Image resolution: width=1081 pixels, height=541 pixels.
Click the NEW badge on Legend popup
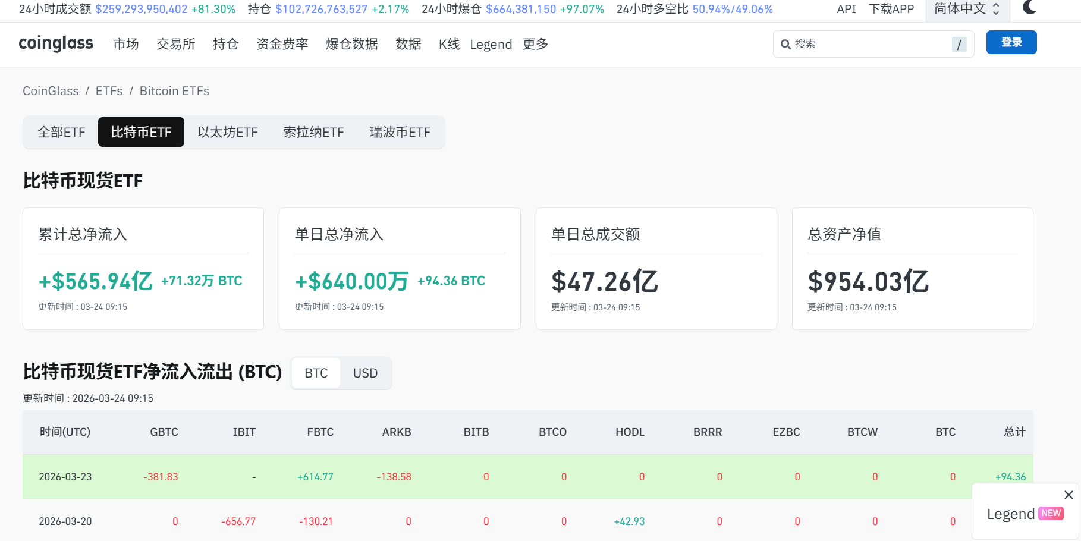pos(1051,514)
